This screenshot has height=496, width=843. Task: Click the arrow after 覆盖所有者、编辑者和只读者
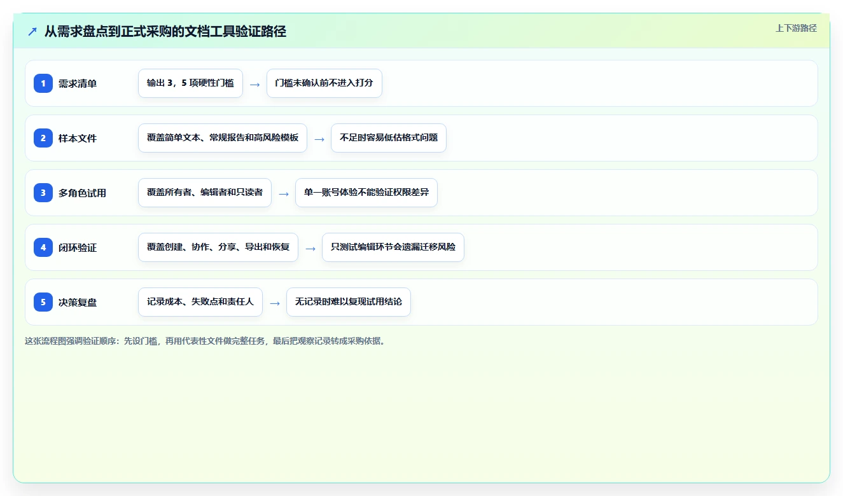pos(283,193)
